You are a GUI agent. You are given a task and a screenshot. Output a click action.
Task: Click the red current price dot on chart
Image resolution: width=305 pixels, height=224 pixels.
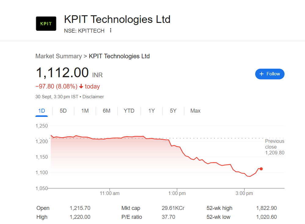261,169
